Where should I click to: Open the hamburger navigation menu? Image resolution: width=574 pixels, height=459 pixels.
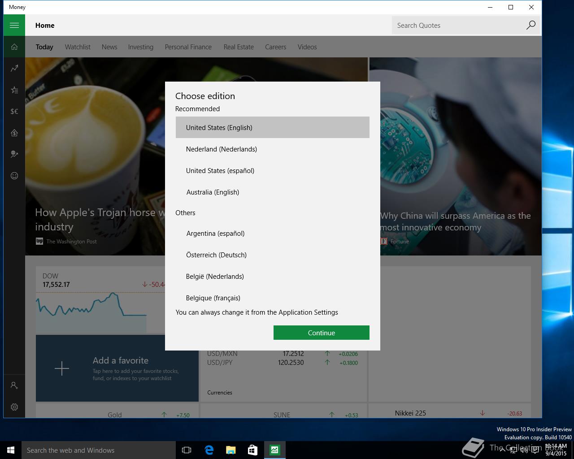tap(14, 25)
